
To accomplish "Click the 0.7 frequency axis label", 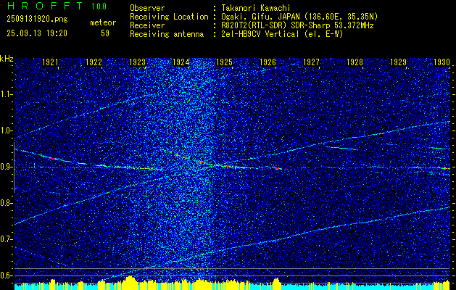I will click(x=6, y=239).
